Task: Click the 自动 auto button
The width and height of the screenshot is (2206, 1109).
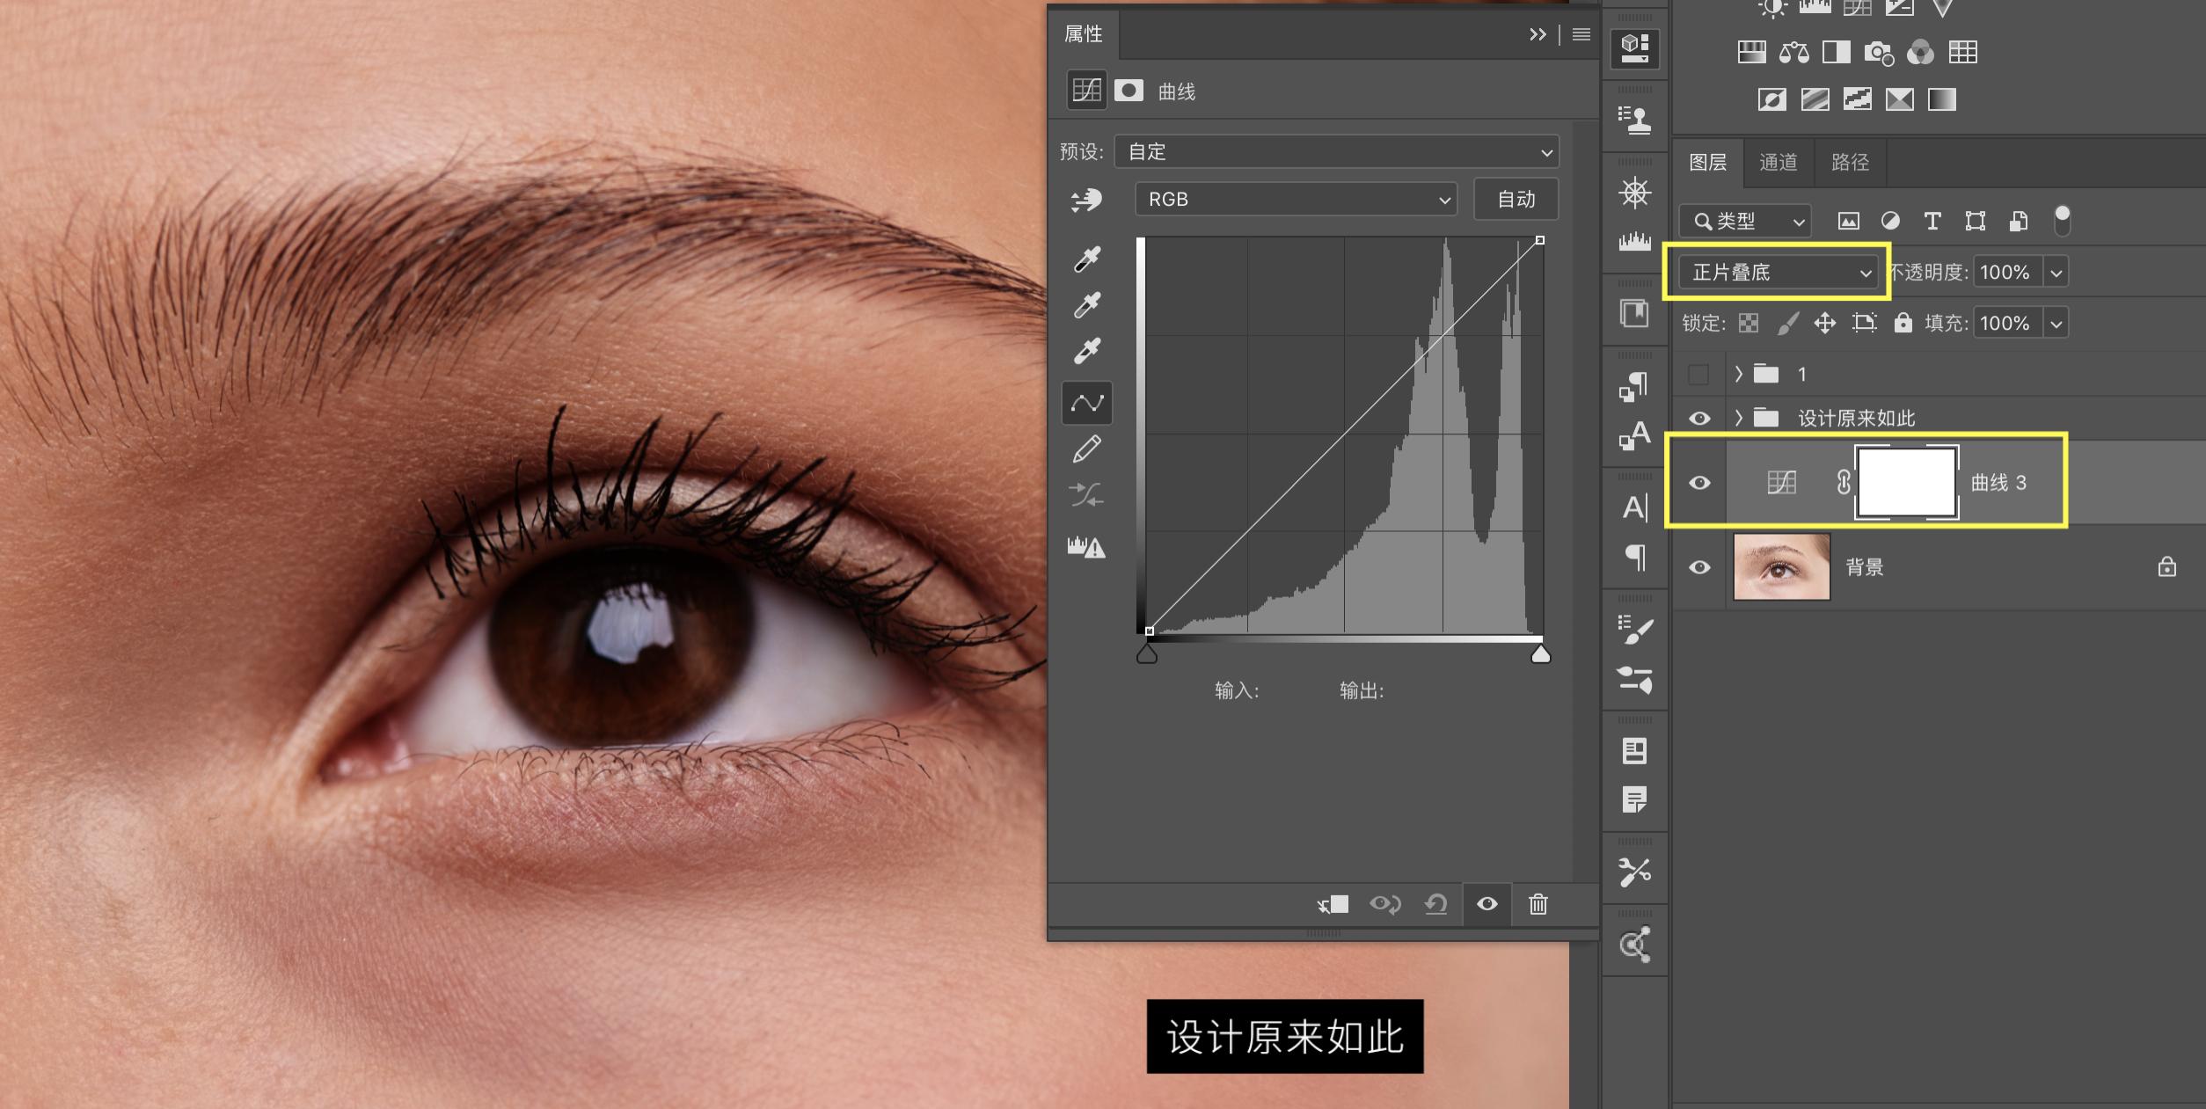Action: 1516,200
